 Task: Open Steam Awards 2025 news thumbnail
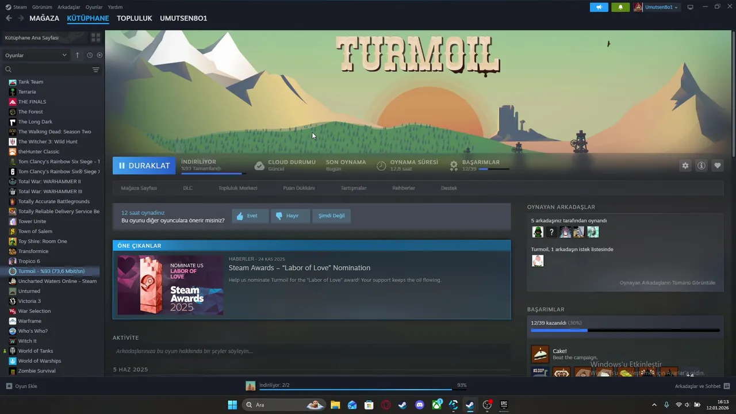[x=170, y=285]
